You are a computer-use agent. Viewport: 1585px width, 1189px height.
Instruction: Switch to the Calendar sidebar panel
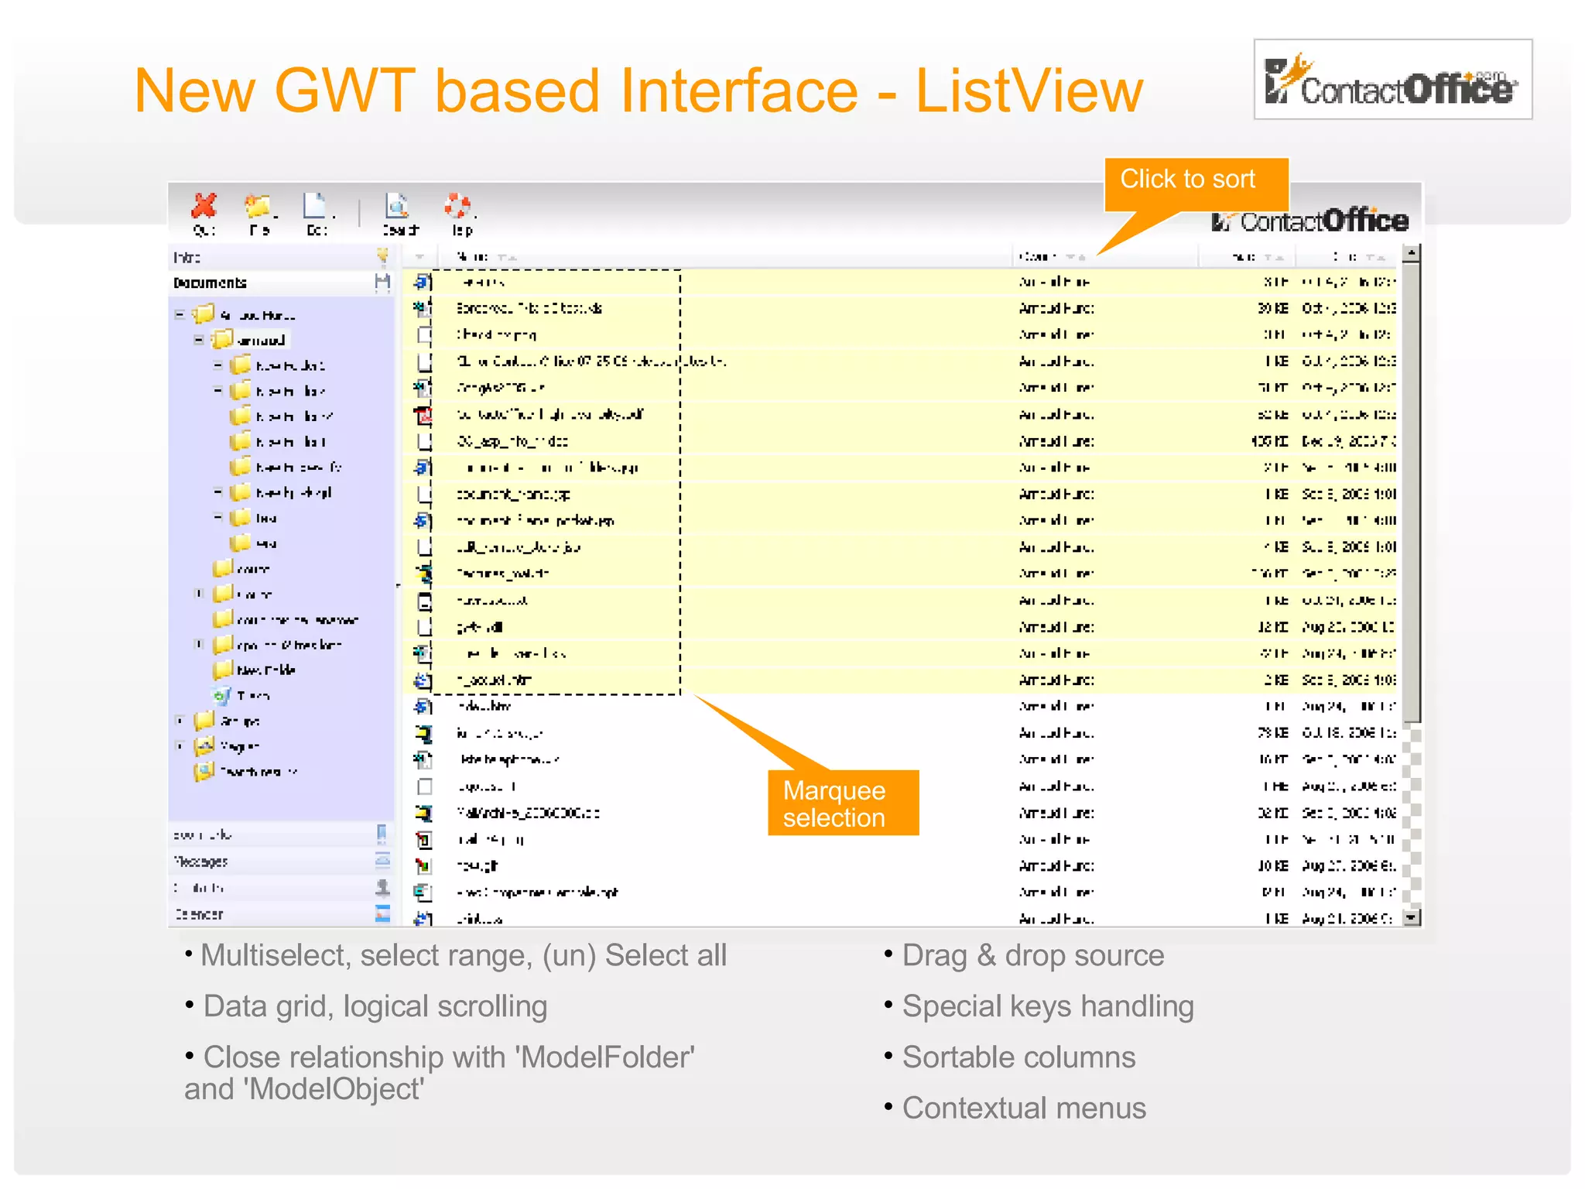281,913
